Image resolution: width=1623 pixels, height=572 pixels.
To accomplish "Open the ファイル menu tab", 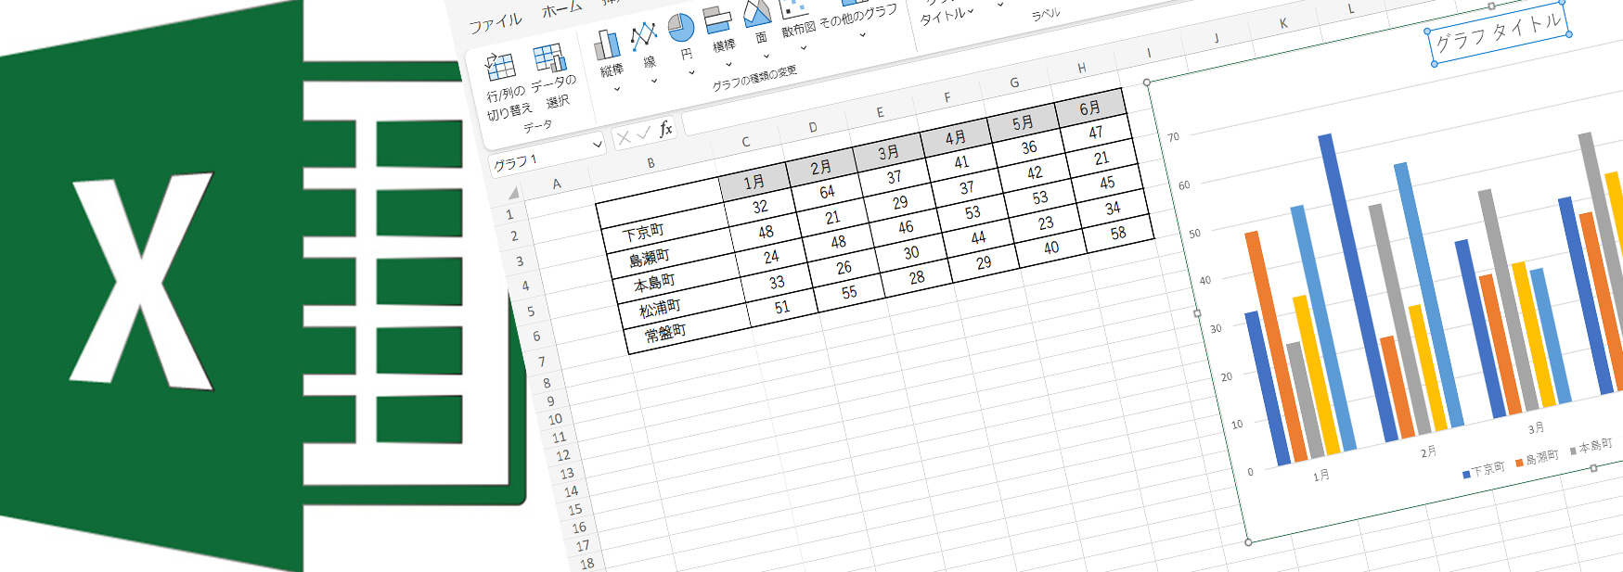I will point(495,22).
